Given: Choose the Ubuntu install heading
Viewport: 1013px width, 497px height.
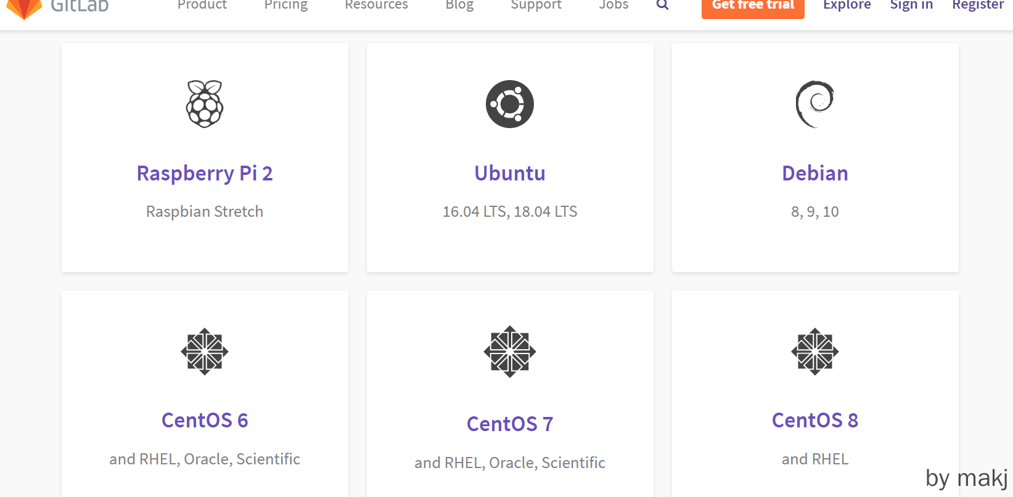Looking at the screenshot, I should click(509, 174).
